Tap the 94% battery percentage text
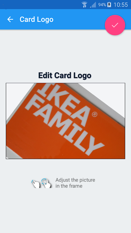The image size is (131, 233). pyautogui.click(x=102, y=5)
